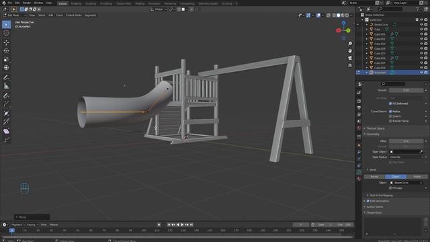Toggle Collection exclude checkbox in outliner
Image resolution: width=430 pixels, height=242 pixels.
[x=417, y=19]
